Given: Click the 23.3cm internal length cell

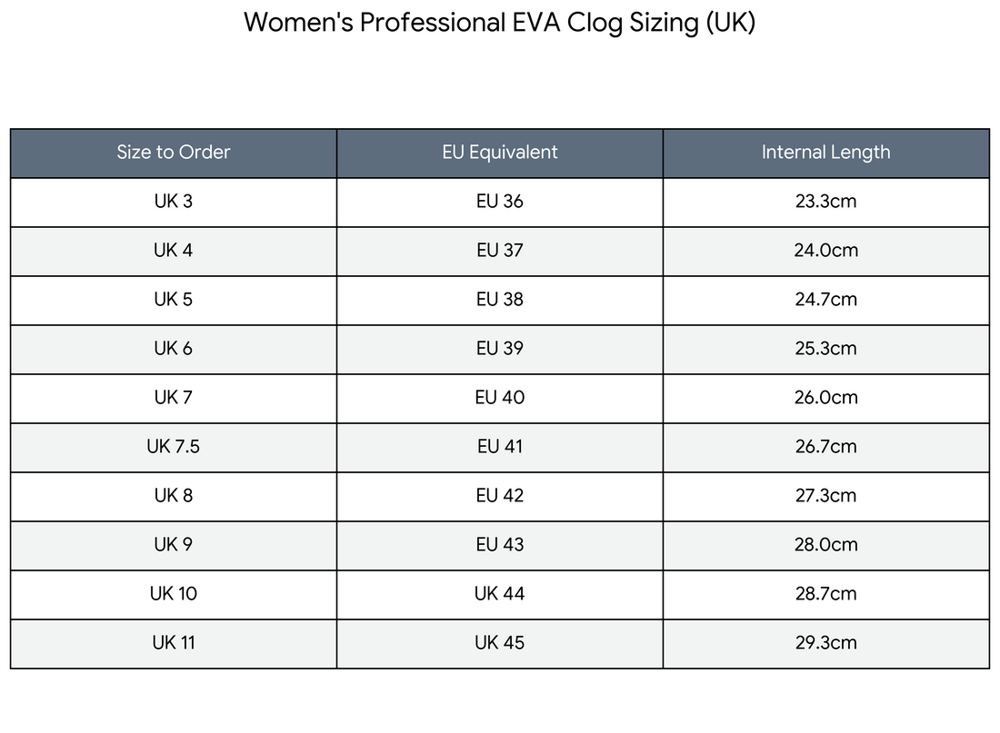Looking at the screenshot, I should (825, 202).
